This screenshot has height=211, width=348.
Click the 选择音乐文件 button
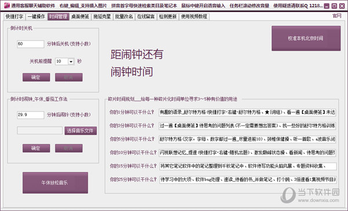(x=81, y=131)
